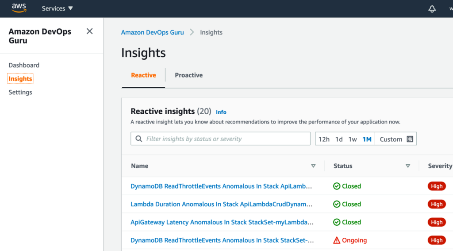This screenshot has width=453, height=251.
Task: Click the Insights breadcrumb text
Action: [x=211, y=32]
